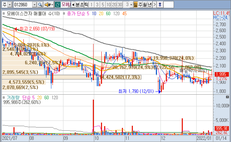
Task: Click the green 신 badge icon
Action: [x=57, y=5]
